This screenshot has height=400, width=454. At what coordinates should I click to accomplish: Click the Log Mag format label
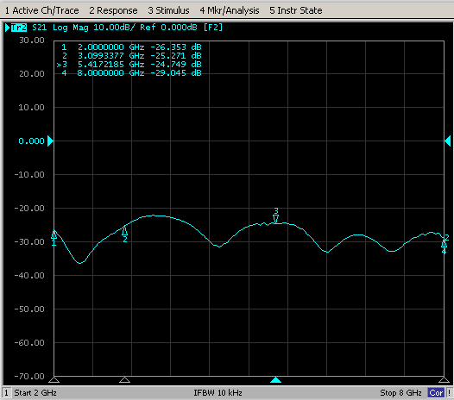(71, 28)
